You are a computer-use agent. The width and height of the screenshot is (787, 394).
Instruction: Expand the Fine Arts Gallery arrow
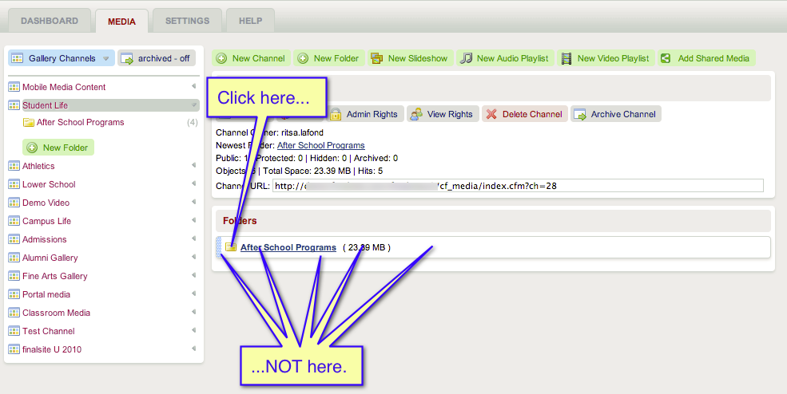click(193, 276)
